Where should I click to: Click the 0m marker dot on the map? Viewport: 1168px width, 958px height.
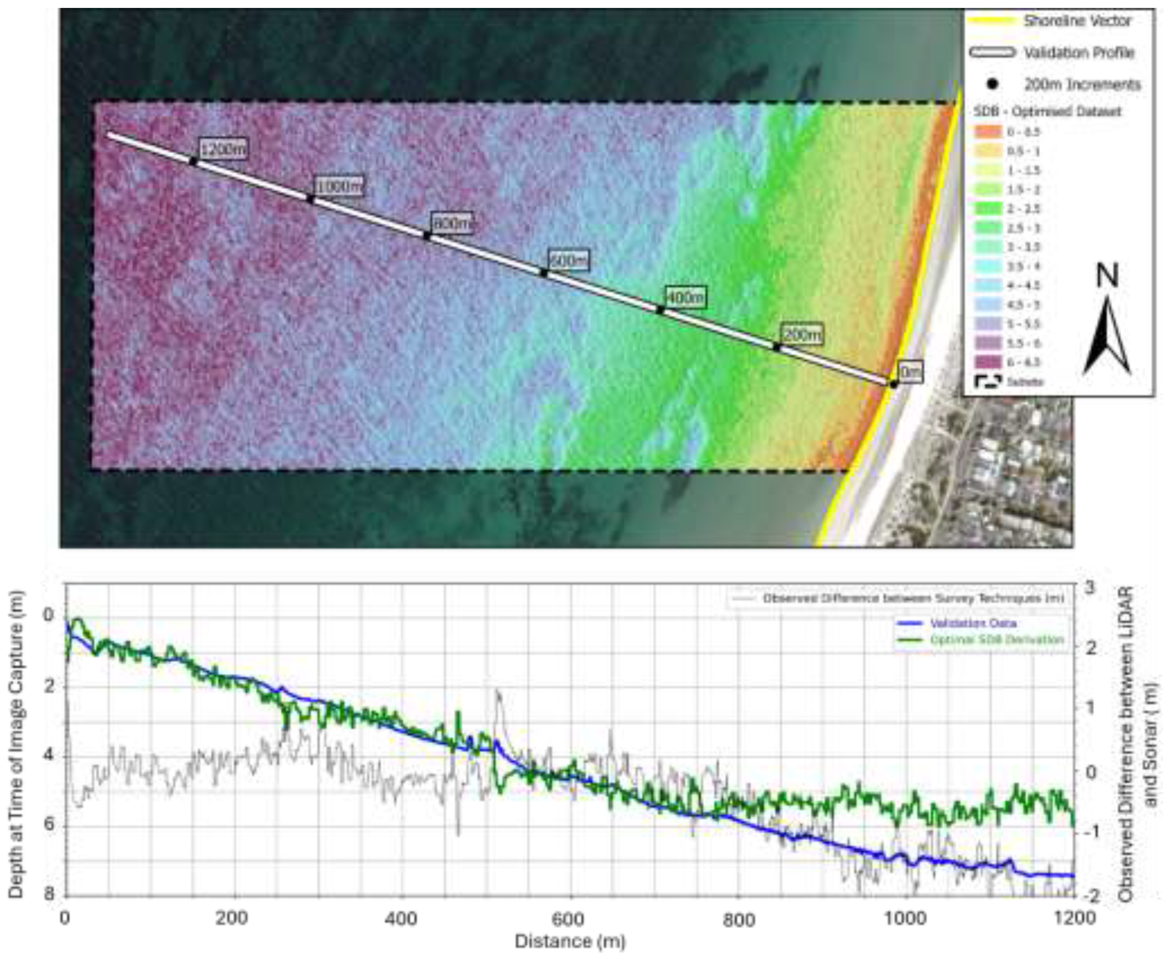[x=894, y=384]
